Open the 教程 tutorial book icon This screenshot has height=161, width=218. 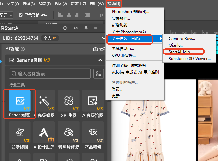[95, 49]
